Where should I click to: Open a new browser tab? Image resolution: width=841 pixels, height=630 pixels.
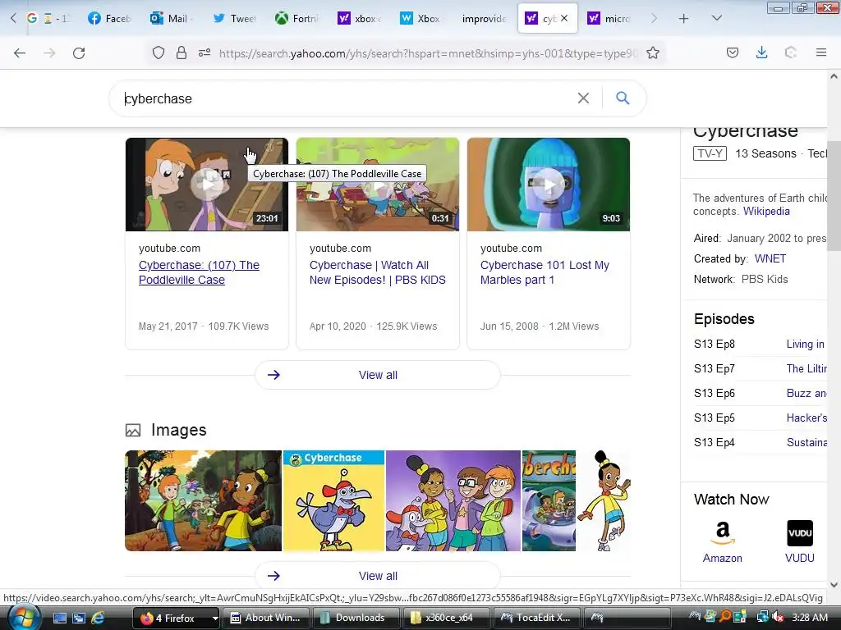point(683,19)
